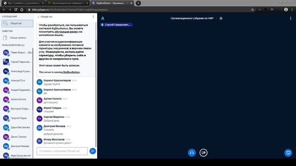Viewport: 296px width, 166px height.
Task: Click Сергей Меретин avatar in chat
Action: 39,119
